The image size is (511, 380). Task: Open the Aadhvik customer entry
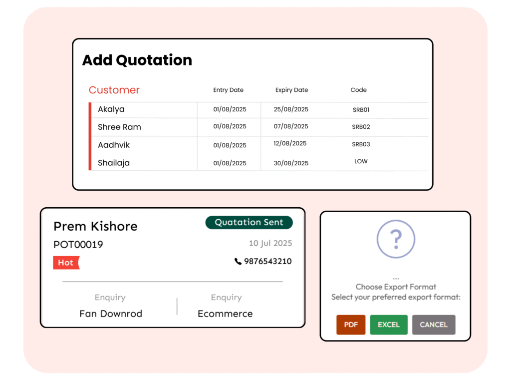114,145
